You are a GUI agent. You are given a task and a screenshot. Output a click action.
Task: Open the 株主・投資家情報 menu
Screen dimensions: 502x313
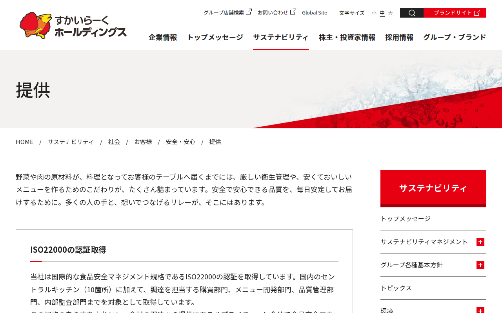(x=347, y=38)
